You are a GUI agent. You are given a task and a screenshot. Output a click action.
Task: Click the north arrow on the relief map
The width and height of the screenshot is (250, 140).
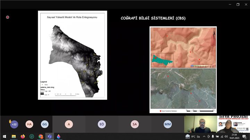[214, 34]
